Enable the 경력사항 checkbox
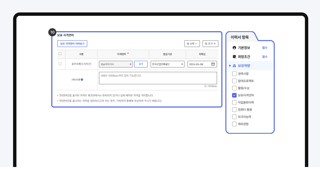 (x=234, y=74)
